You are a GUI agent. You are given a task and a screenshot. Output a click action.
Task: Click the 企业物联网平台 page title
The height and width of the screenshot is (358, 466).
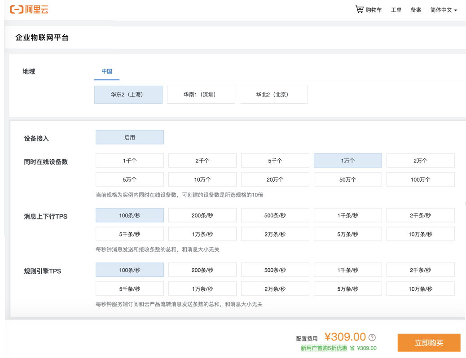pyautogui.click(x=42, y=37)
